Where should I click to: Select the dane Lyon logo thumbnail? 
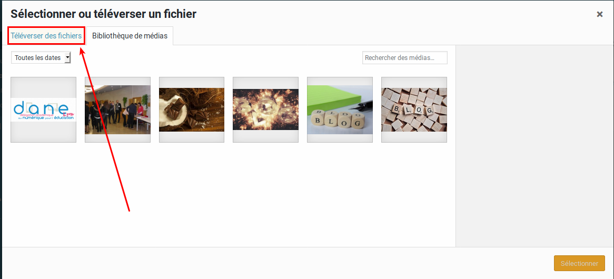(44, 109)
